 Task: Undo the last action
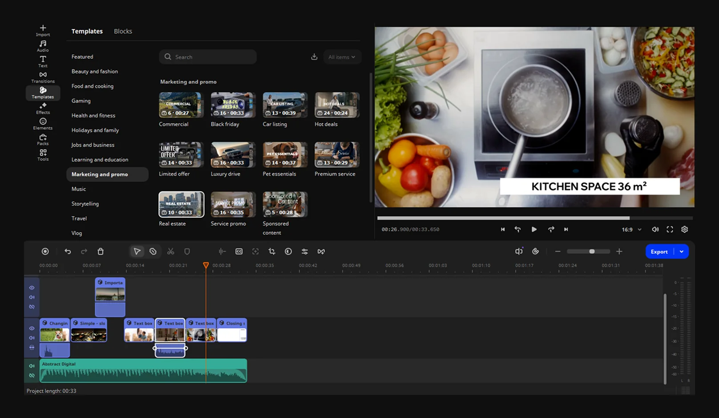click(x=68, y=251)
